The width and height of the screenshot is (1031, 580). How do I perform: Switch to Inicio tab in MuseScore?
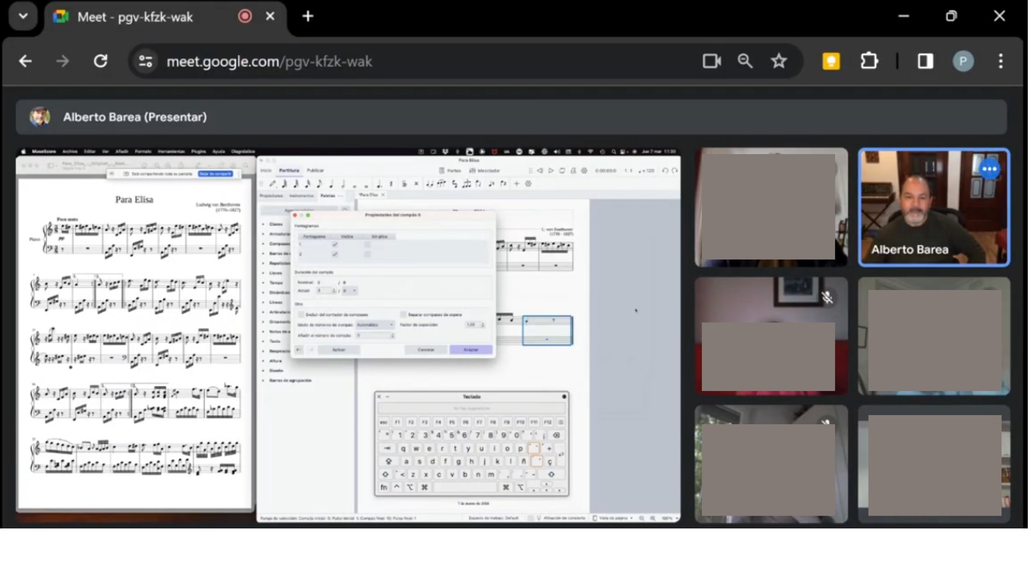[266, 171]
